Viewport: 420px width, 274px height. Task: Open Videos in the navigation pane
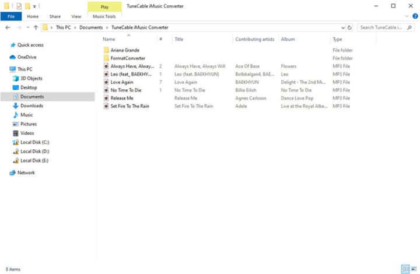click(27, 133)
